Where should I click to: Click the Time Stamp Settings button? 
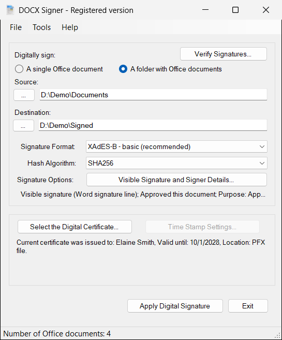tap(202, 227)
